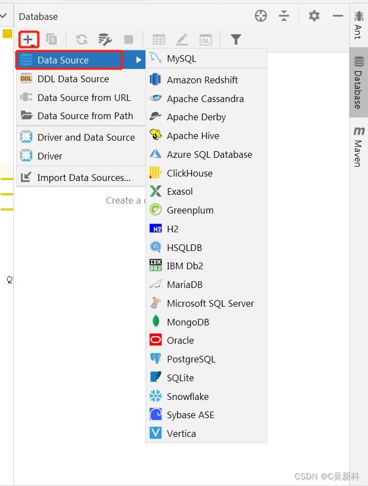Select Apache Hive
This screenshot has height=486, width=368.
[x=206, y=136]
